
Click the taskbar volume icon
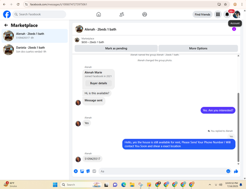221,185
